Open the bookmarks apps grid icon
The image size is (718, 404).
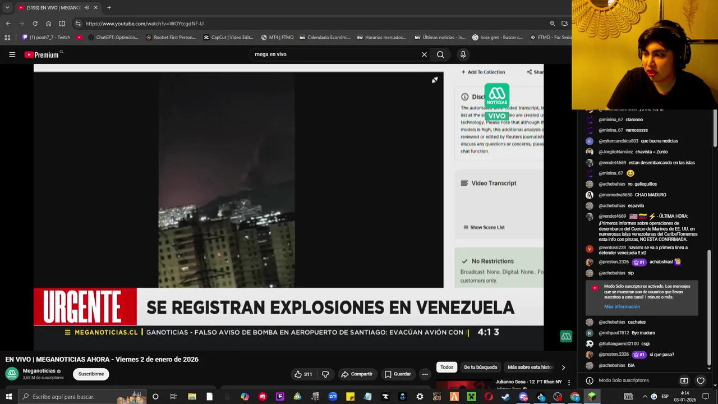coord(7,38)
